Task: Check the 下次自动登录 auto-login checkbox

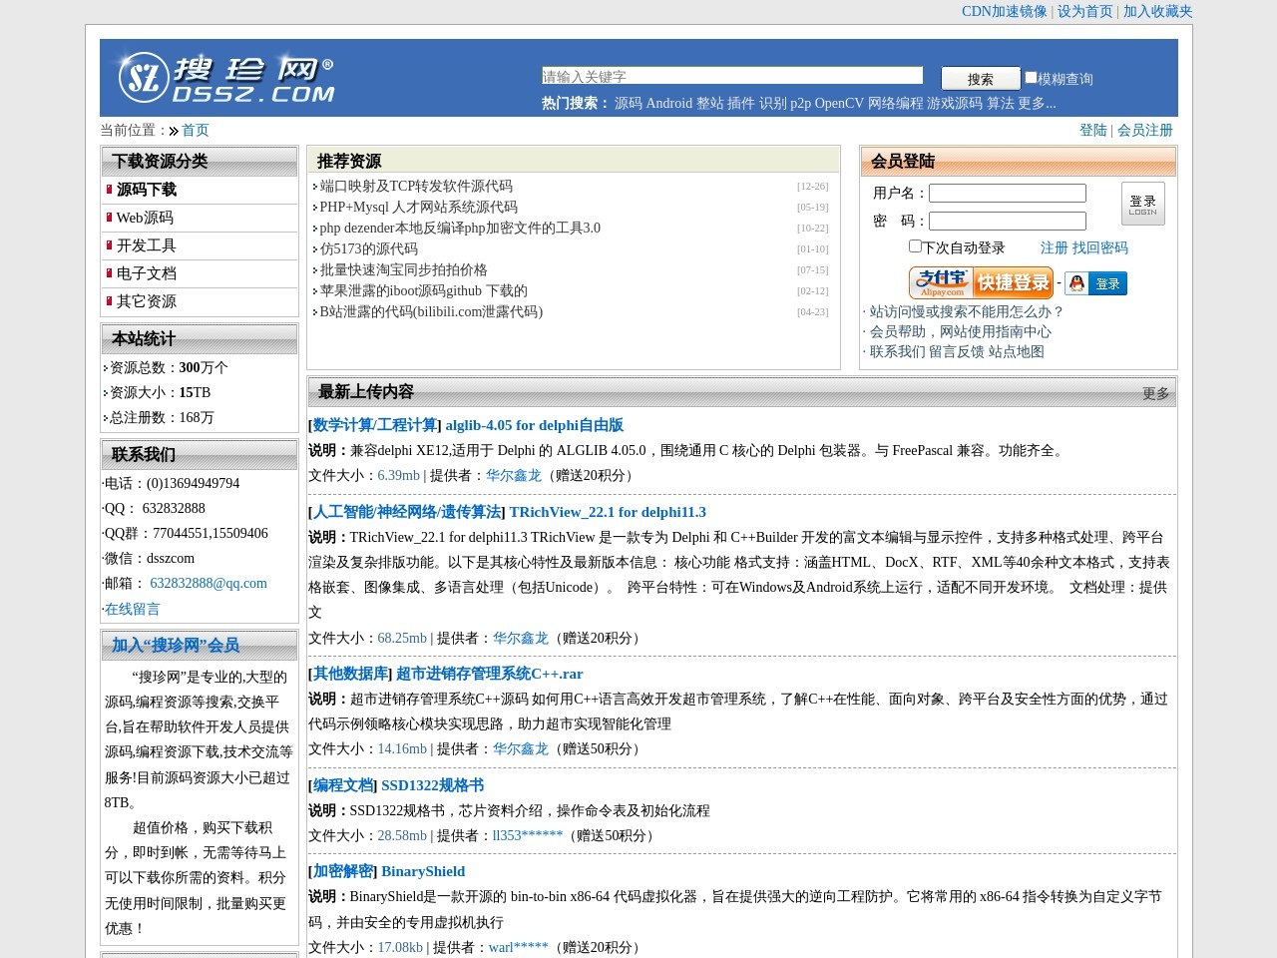Action: [x=915, y=245]
